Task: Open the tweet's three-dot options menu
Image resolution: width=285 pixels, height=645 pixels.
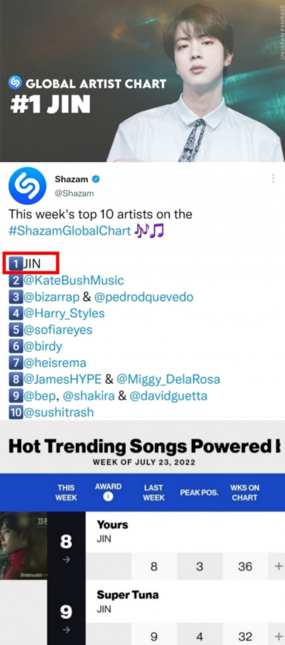Action: point(273,178)
